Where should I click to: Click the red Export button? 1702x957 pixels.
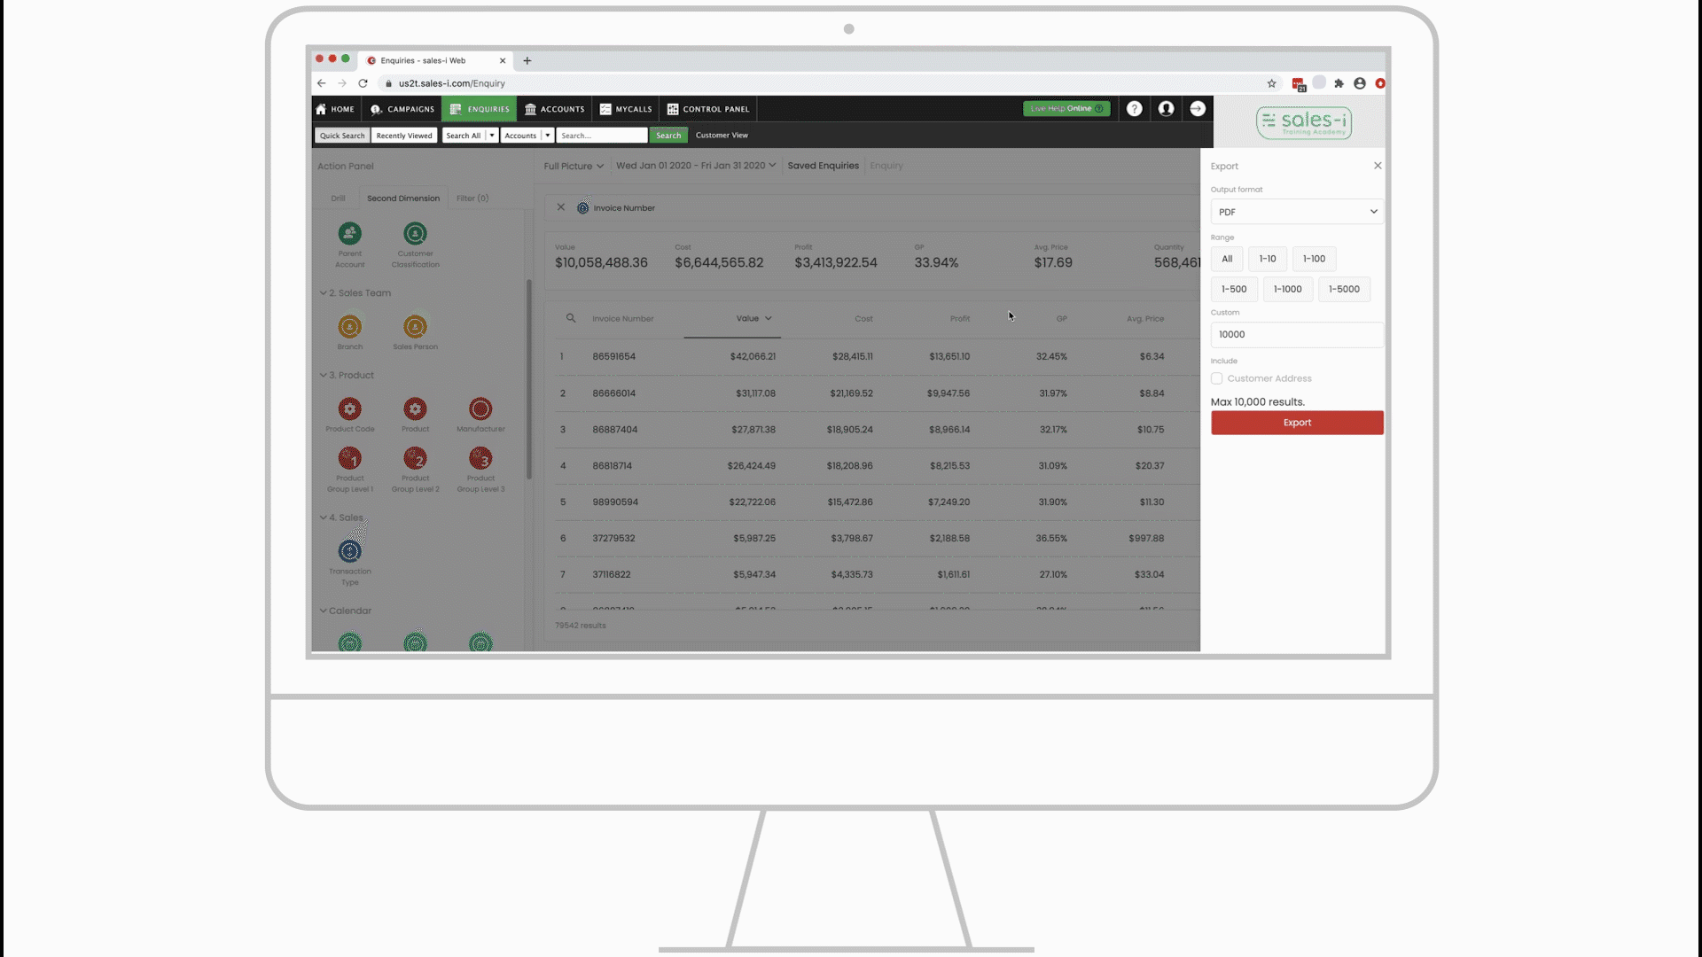click(x=1296, y=422)
